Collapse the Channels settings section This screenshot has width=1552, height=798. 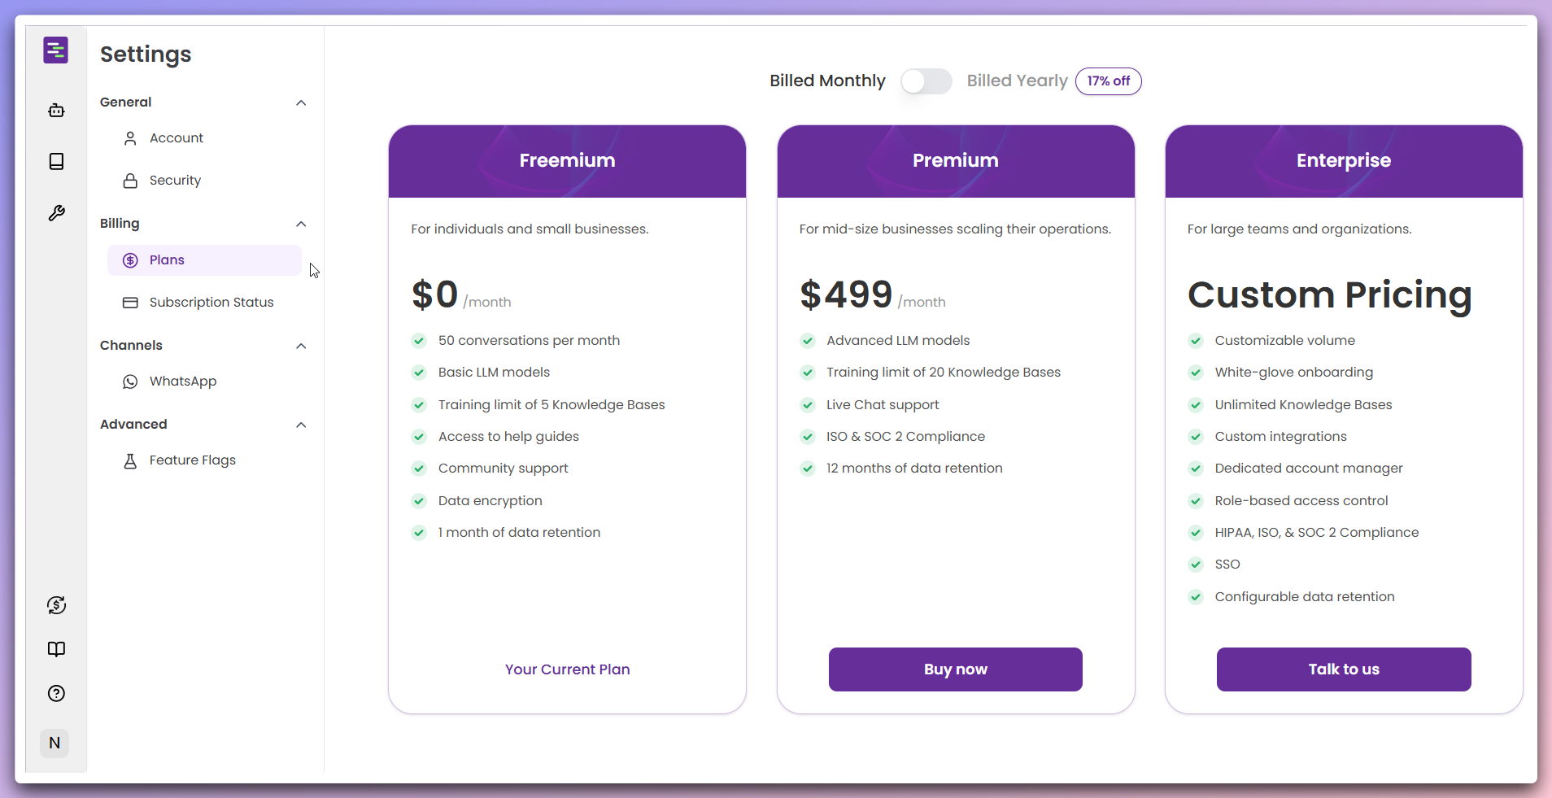point(301,346)
